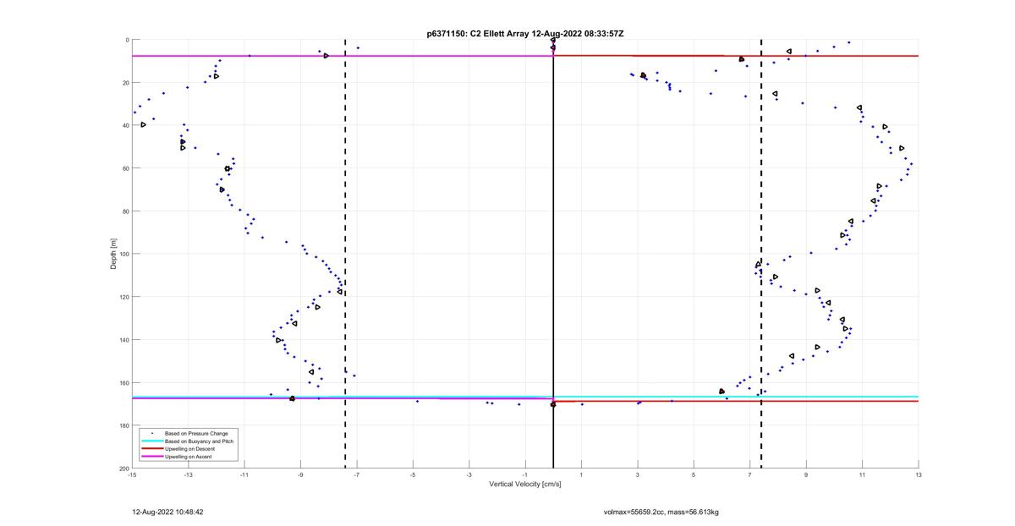Click the red line sample in the legend
The width and height of the screenshot is (1015, 526).
tap(152, 448)
